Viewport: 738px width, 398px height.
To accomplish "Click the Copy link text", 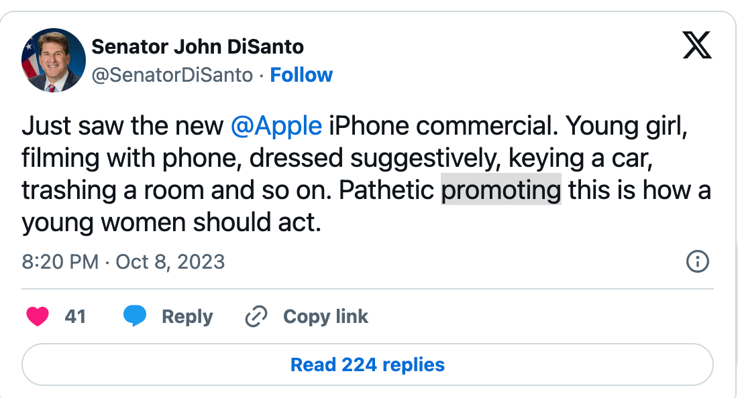I will pyautogui.click(x=325, y=316).
